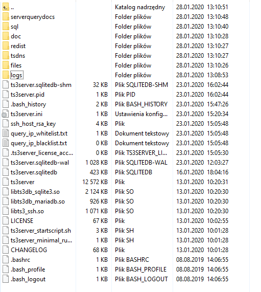
Task: Select the ts3server.pid file name
Action: point(28,95)
